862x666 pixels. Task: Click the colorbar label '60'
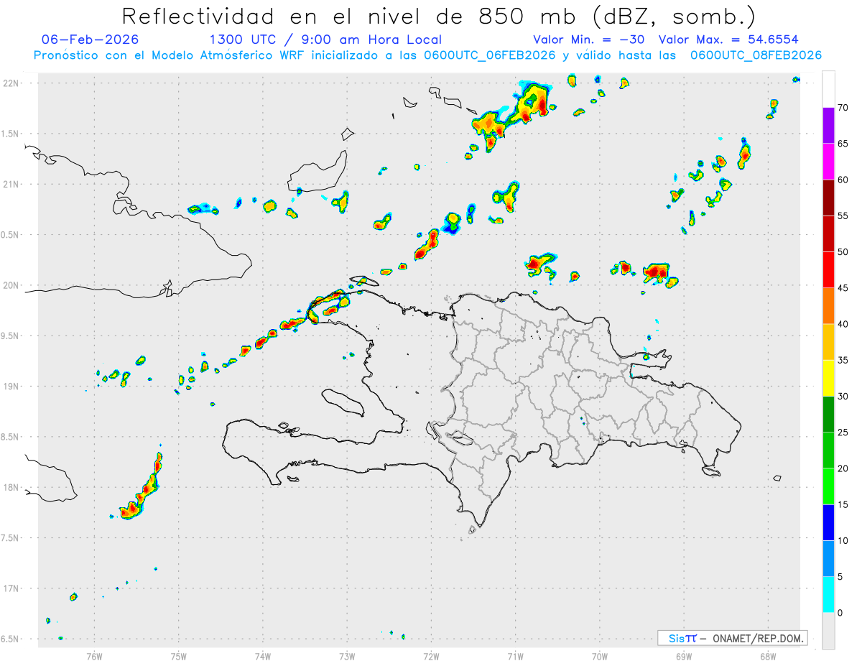tap(843, 180)
